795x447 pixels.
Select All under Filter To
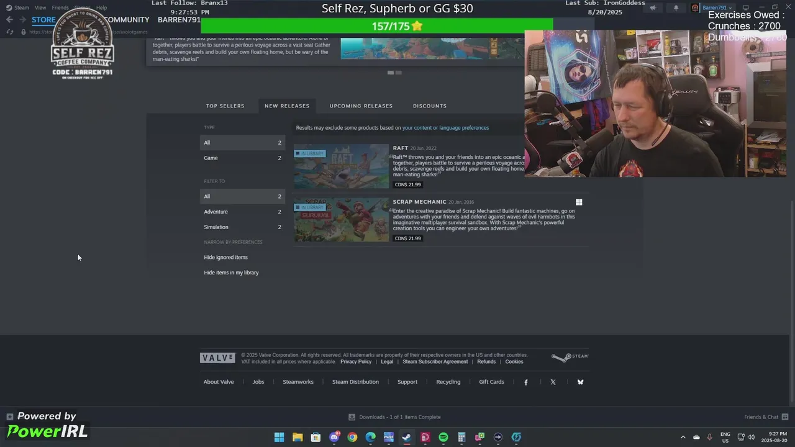(242, 196)
